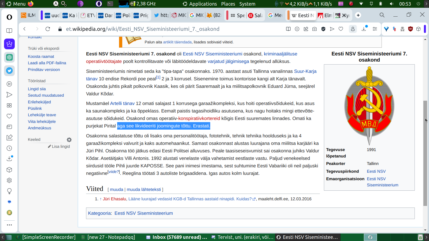Open the news icon in sidebar

coord(9,127)
